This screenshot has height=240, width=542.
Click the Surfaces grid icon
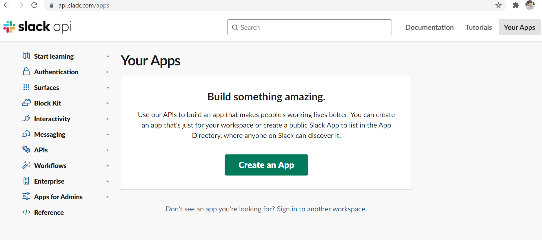(x=26, y=87)
